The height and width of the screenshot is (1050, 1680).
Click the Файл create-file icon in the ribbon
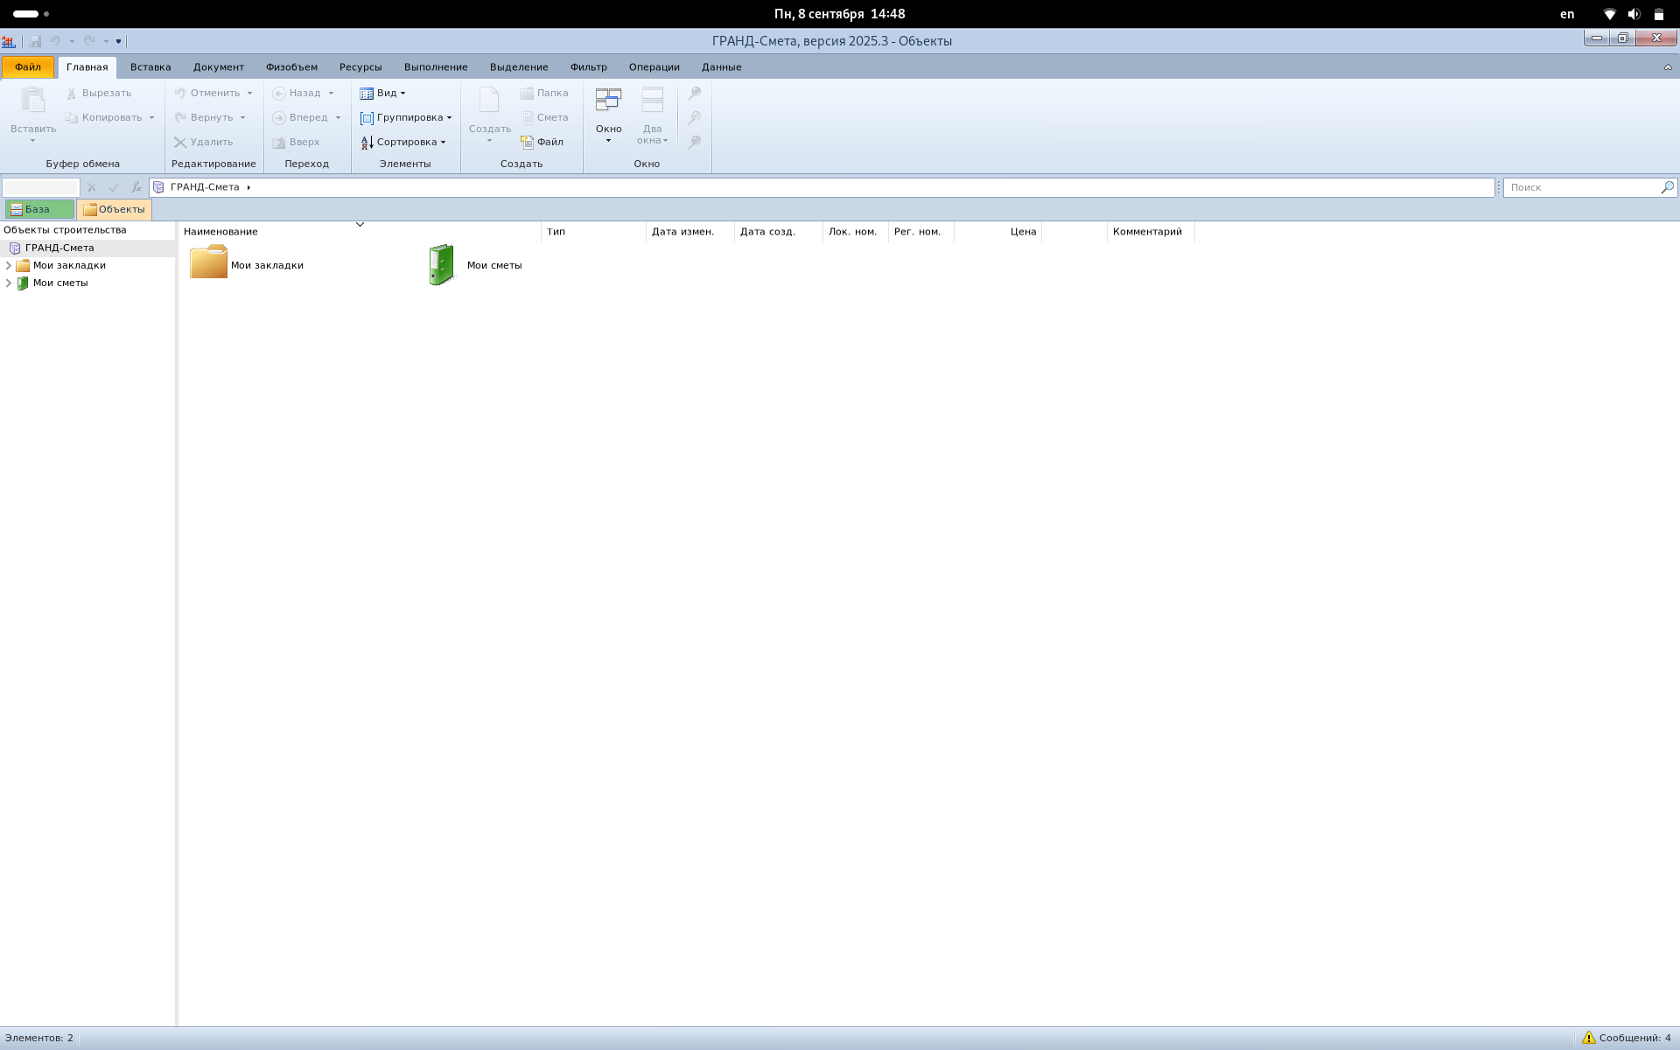pos(528,142)
